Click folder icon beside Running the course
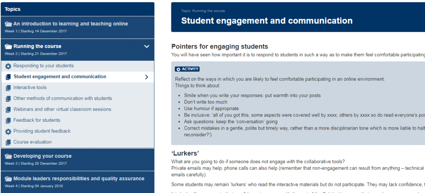Viewport: 425px width, 193px height. pyautogui.click(x=8, y=46)
